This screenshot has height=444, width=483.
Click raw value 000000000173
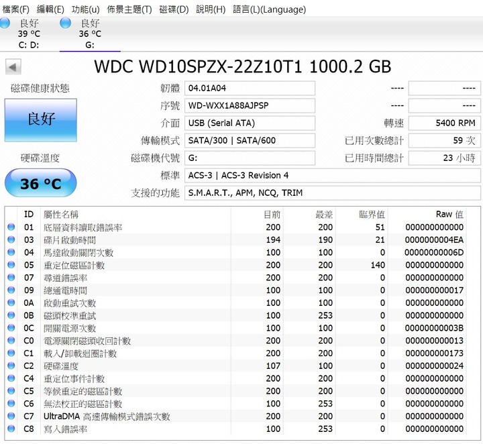[434, 353]
